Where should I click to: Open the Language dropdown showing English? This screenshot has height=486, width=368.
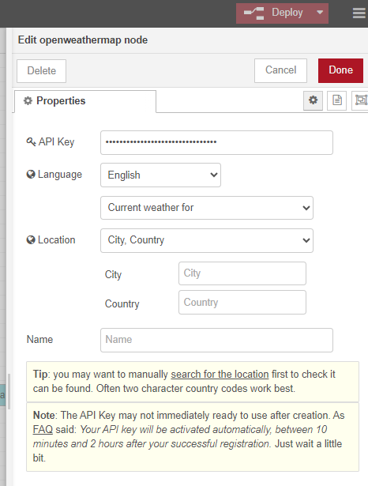(160, 175)
